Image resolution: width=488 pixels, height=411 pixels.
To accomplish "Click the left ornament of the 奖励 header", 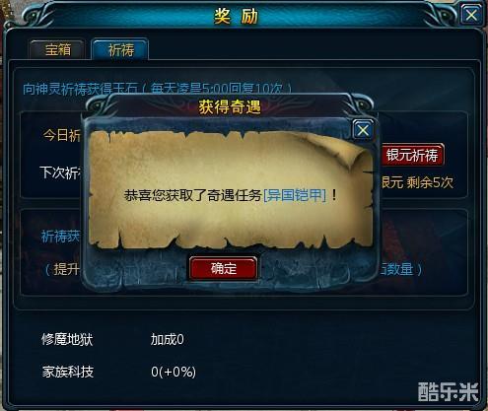I will (x=39, y=17).
